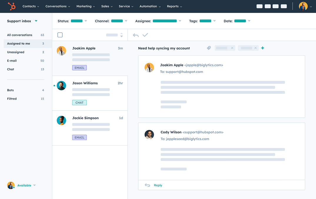Open the Channel filter dropdown
Image resolution: width=316 pixels, height=199 pixels.
coord(119,21)
